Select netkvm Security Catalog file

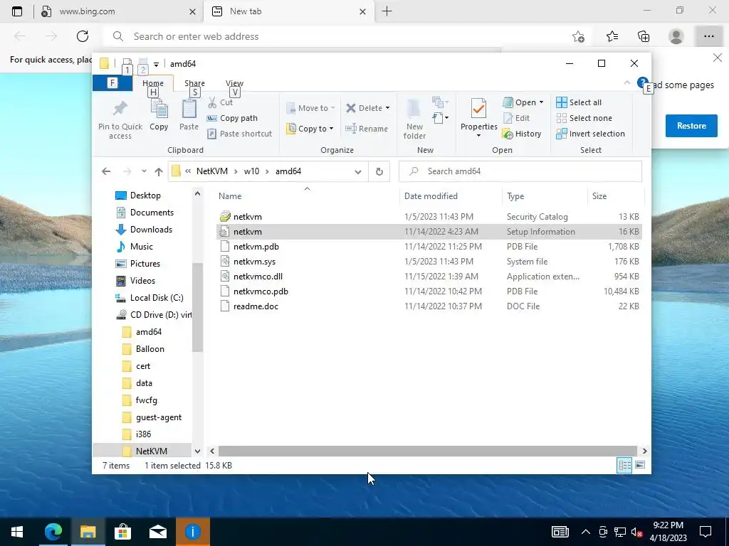pyautogui.click(x=429, y=217)
